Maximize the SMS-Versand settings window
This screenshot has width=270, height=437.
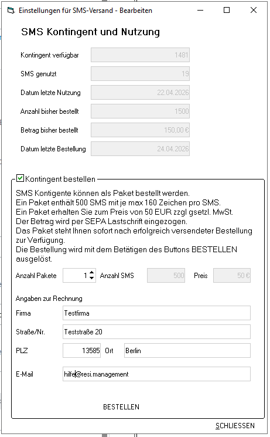pyautogui.click(x=227, y=11)
